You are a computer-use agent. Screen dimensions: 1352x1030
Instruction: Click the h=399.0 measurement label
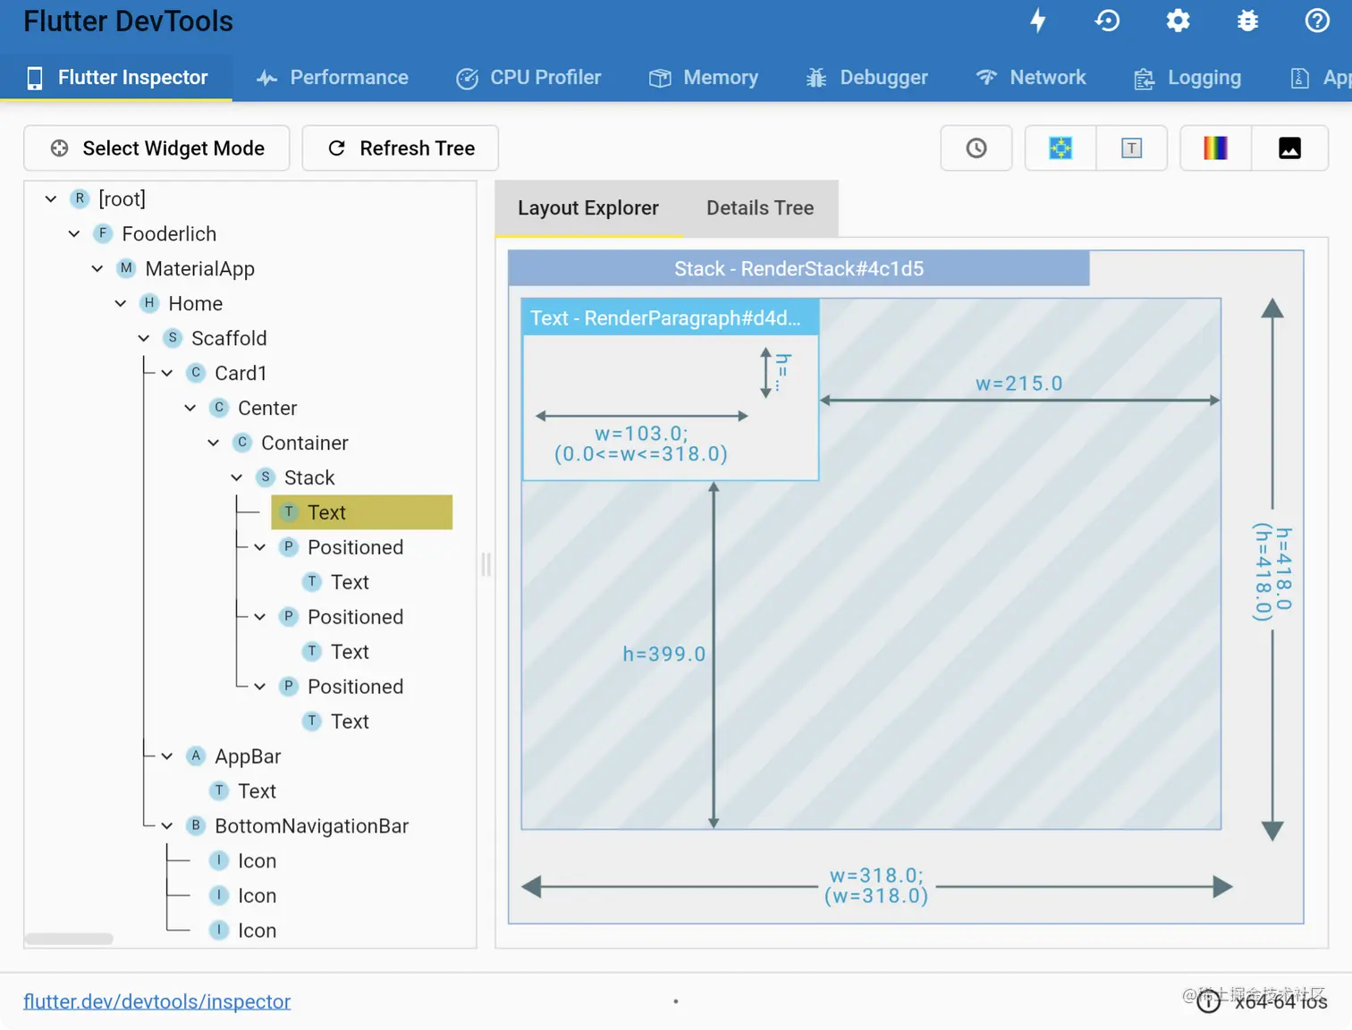click(664, 654)
